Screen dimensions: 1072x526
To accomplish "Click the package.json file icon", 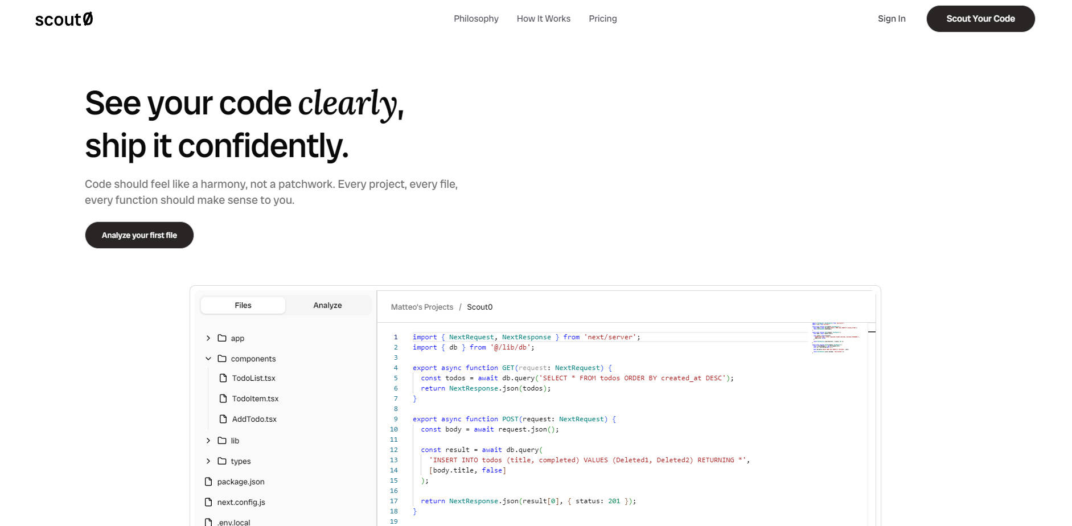I will point(208,482).
